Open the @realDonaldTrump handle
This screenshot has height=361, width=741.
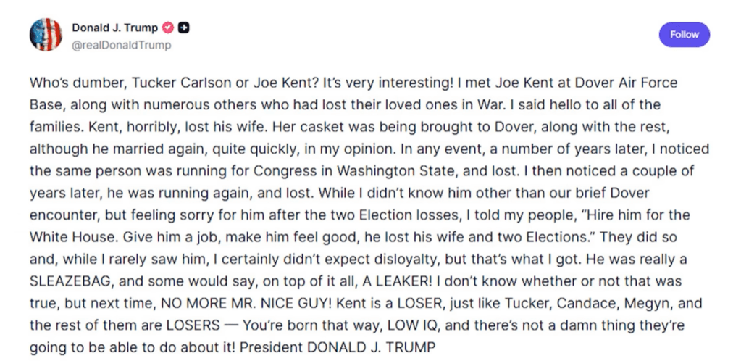coord(122,45)
